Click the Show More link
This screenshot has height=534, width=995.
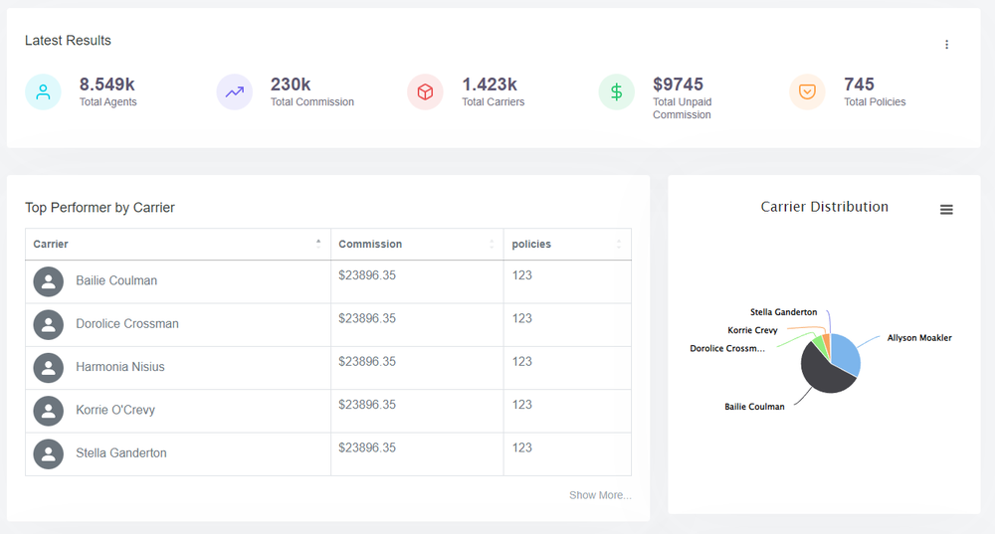[x=600, y=495]
